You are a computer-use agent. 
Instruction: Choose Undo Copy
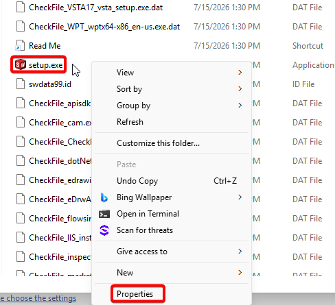tap(172, 181)
